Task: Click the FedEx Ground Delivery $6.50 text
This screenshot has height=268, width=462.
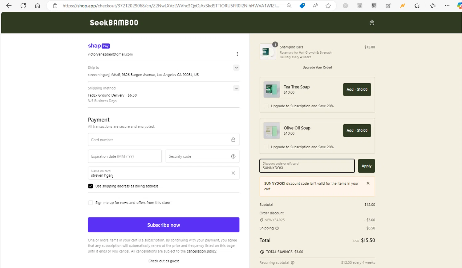Action: 112,95
